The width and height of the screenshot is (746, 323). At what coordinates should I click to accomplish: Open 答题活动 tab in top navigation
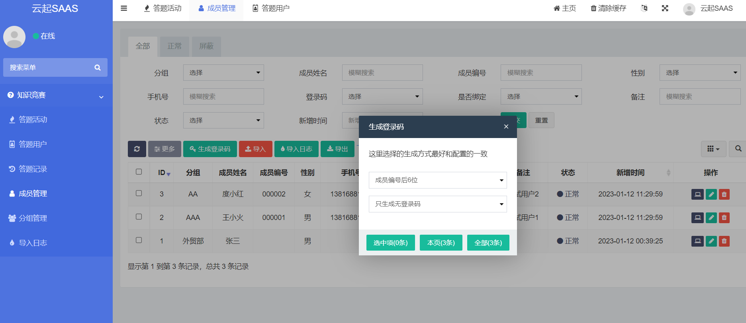click(163, 8)
